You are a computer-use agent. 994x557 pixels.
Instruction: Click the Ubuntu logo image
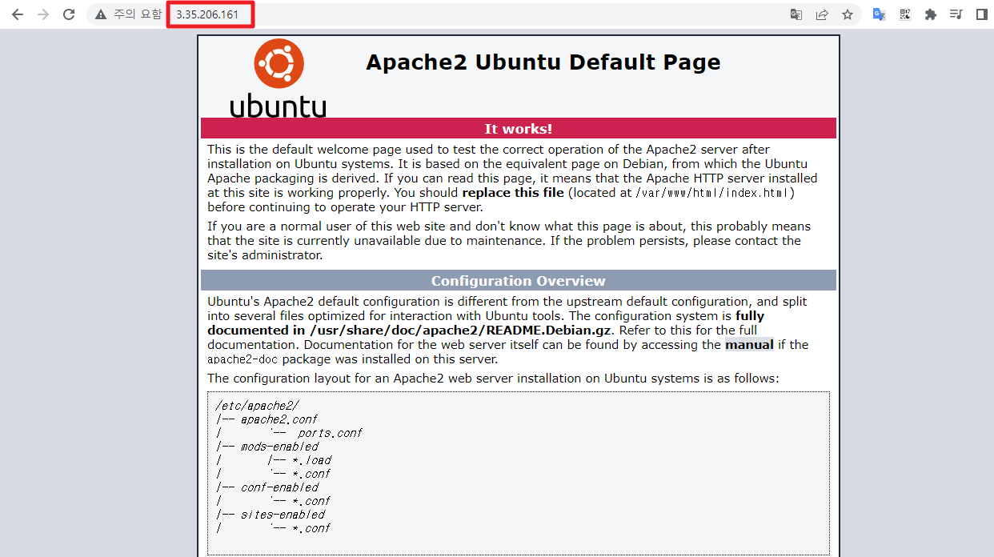[278, 78]
